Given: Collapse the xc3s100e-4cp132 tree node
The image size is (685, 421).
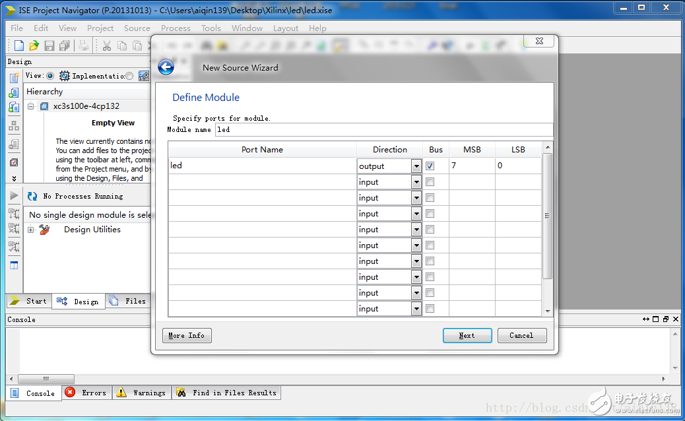Looking at the screenshot, I should 31,106.
